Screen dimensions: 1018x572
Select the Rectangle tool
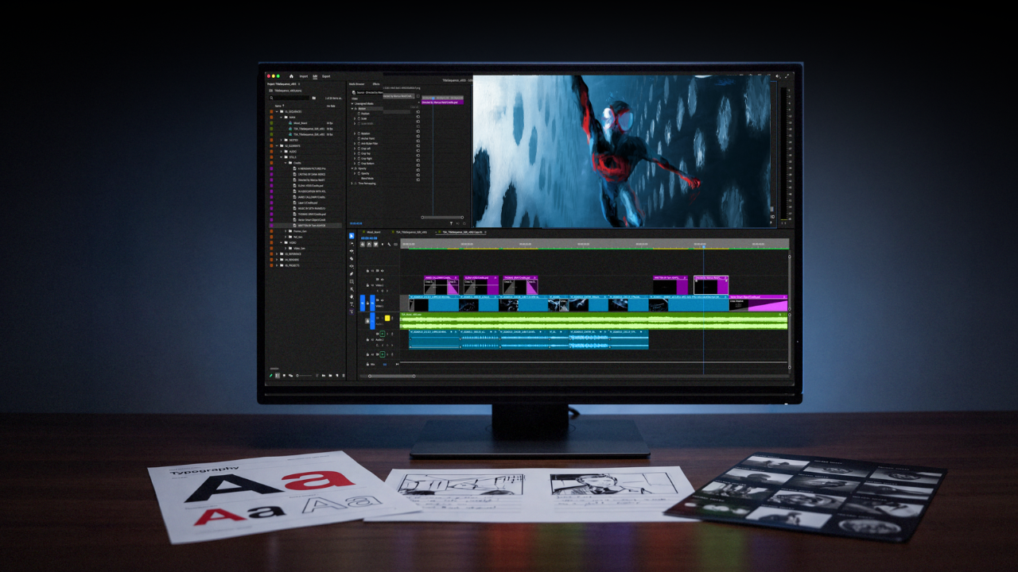352,282
